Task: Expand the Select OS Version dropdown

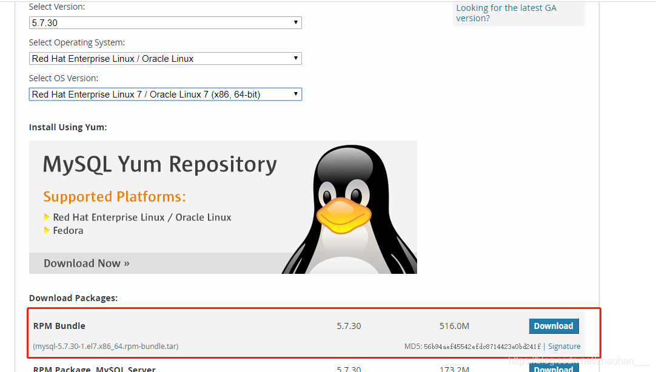Action: pos(166,95)
